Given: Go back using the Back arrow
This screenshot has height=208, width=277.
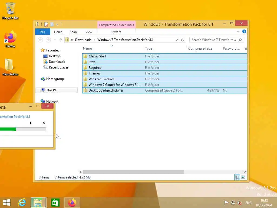Looking at the screenshot, I should (41, 40).
